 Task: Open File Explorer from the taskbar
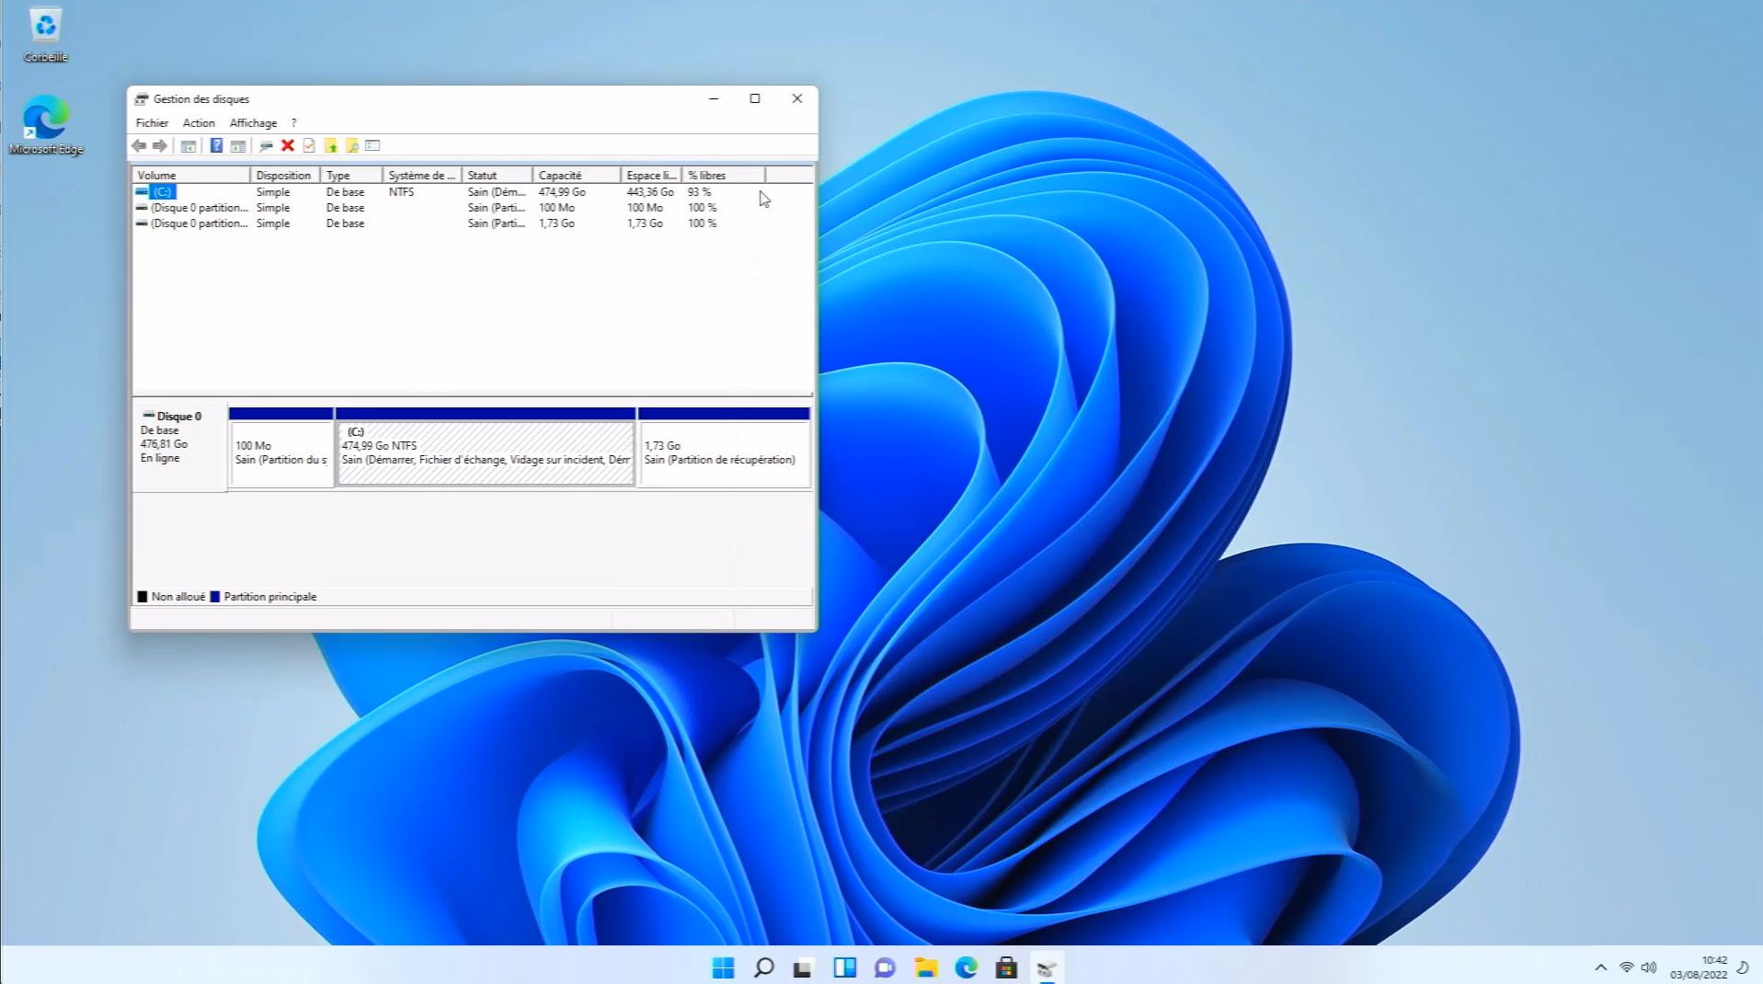click(x=925, y=967)
